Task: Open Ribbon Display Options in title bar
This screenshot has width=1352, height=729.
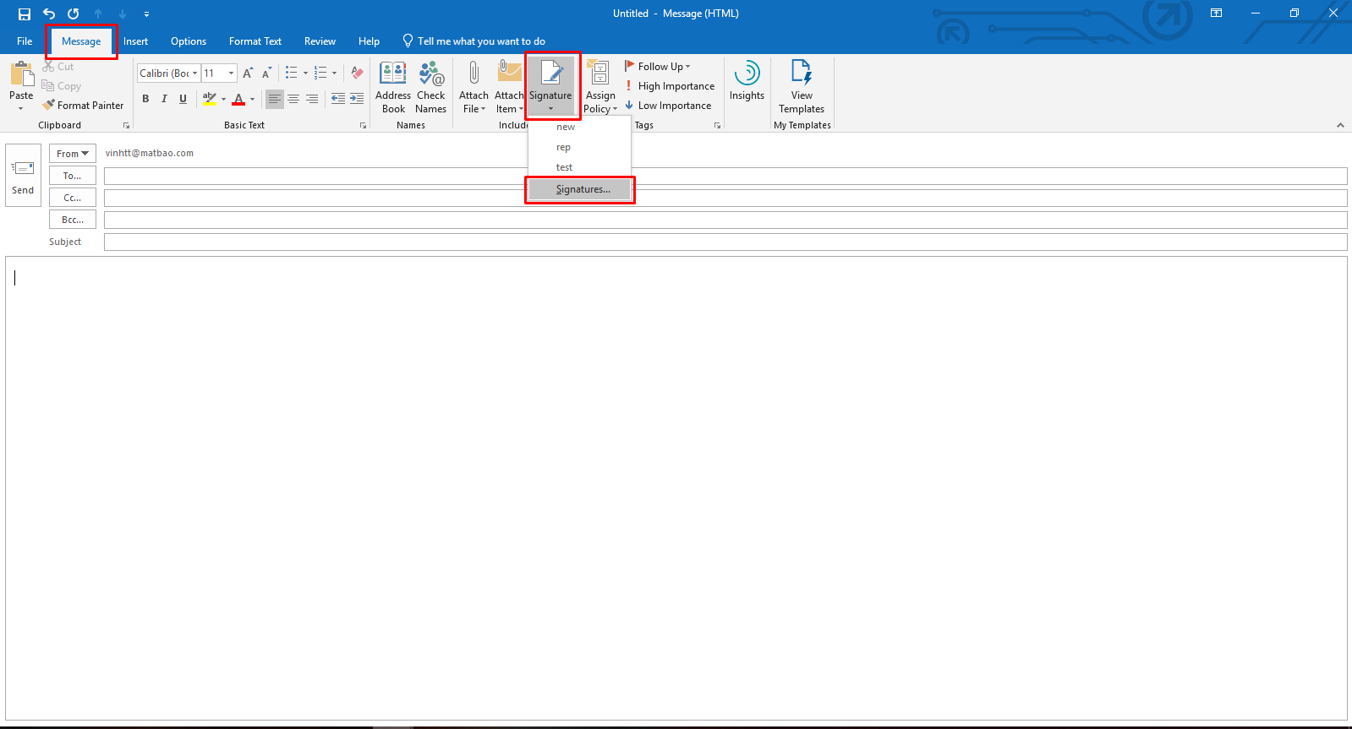Action: click(x=1216, y=14)
